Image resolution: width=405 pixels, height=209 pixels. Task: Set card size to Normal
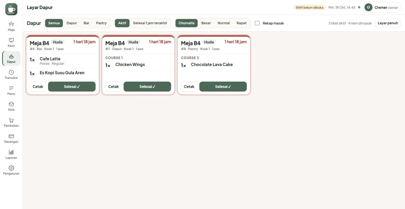[224, 23]
